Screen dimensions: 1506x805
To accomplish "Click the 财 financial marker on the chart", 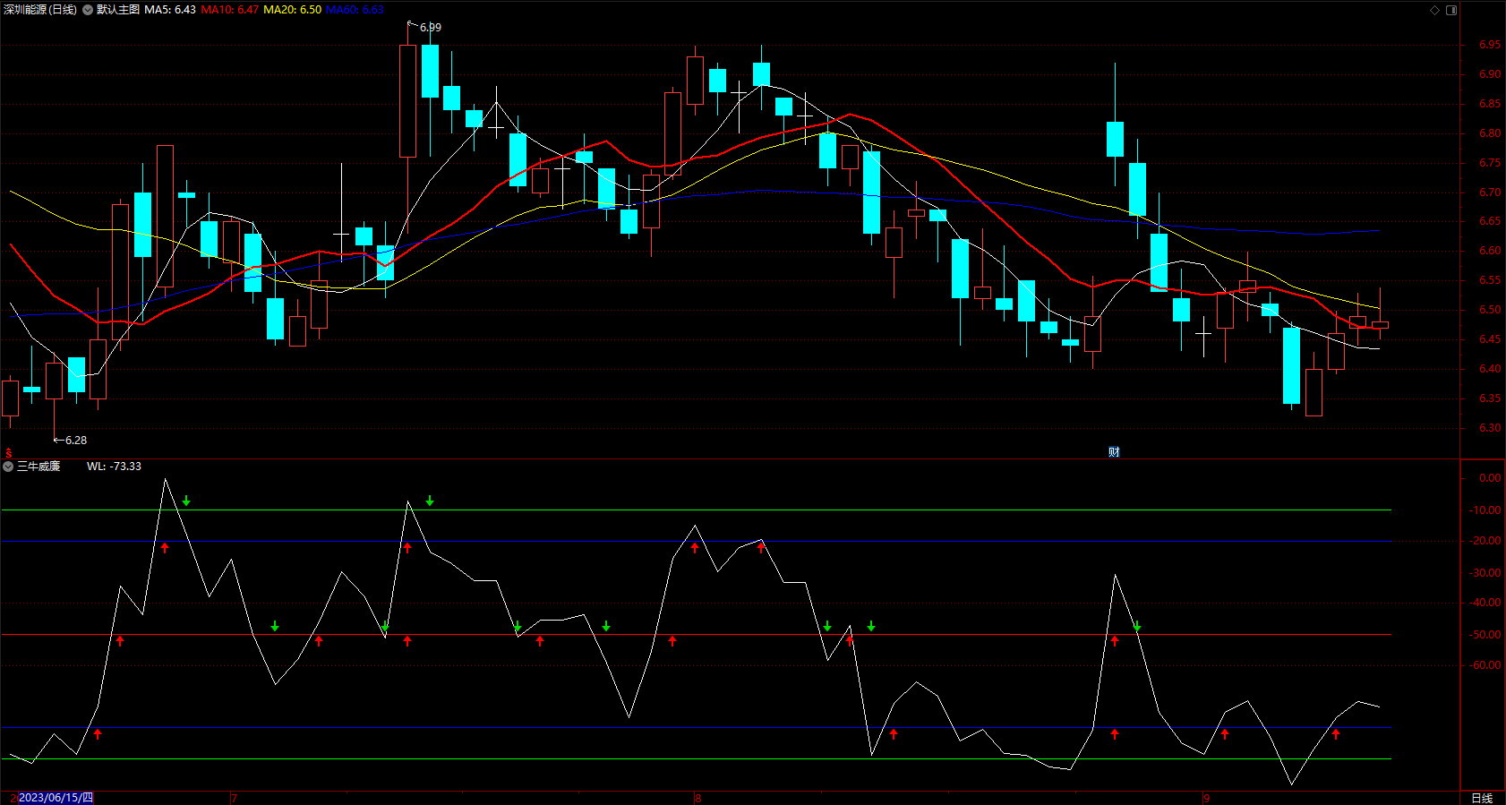I will (x=1114, y=452).
